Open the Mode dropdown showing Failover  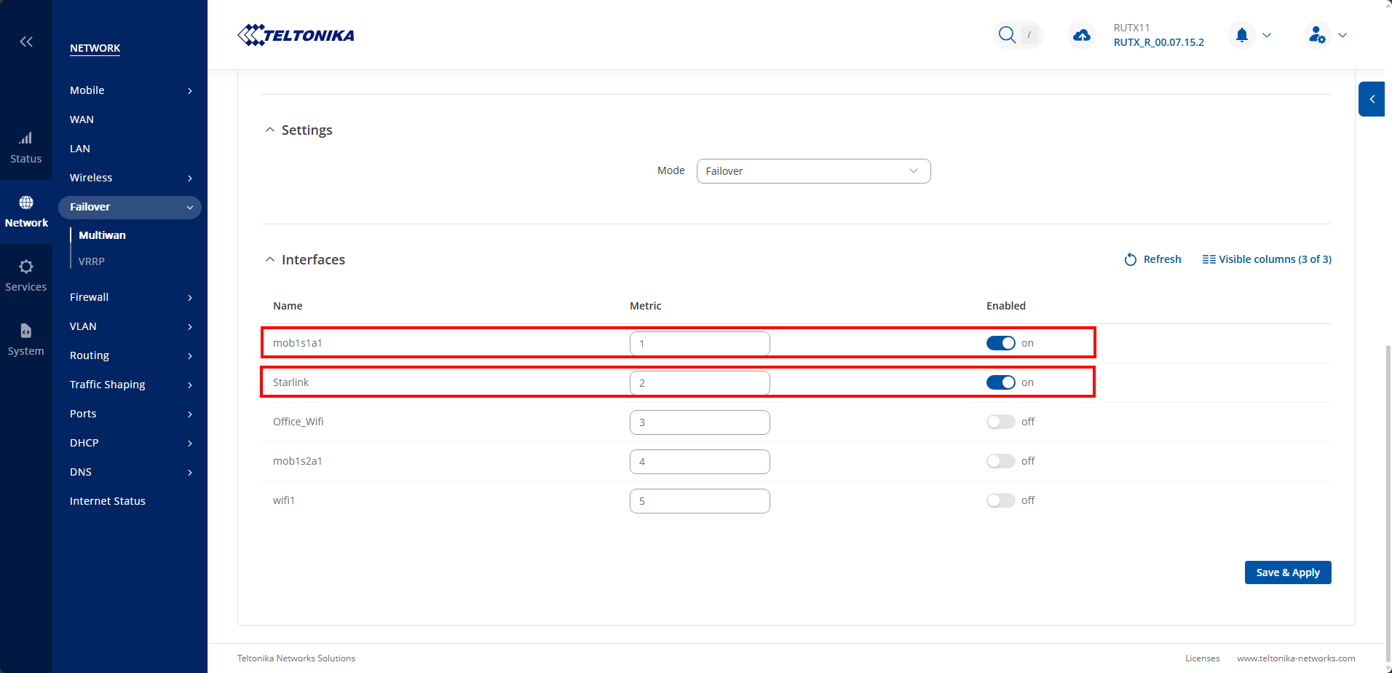coord(813,171)
